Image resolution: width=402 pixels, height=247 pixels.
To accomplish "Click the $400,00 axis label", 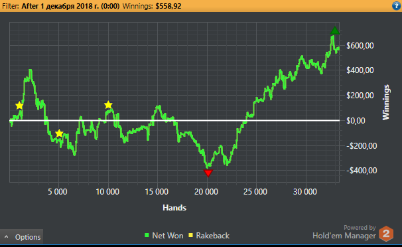I will (x=360, y=70).
